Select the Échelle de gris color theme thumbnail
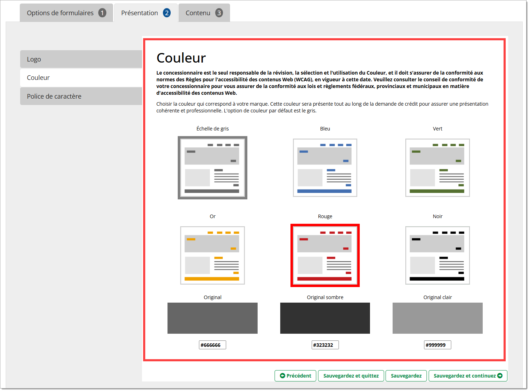 212,168
